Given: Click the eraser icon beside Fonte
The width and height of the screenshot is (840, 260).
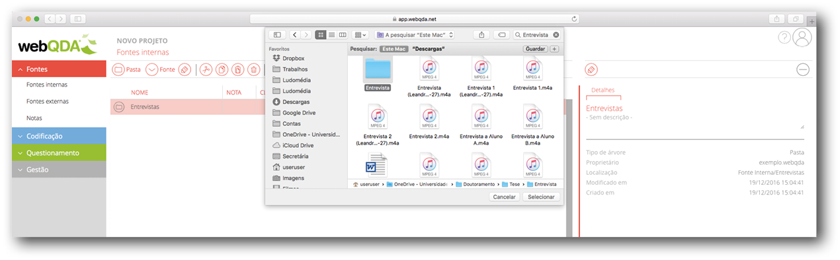Looking at the screenshot, I should (185, 69).
